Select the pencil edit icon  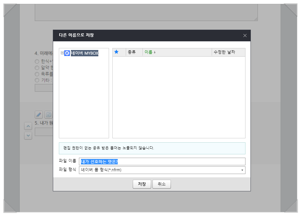click(x=38, y=114)
